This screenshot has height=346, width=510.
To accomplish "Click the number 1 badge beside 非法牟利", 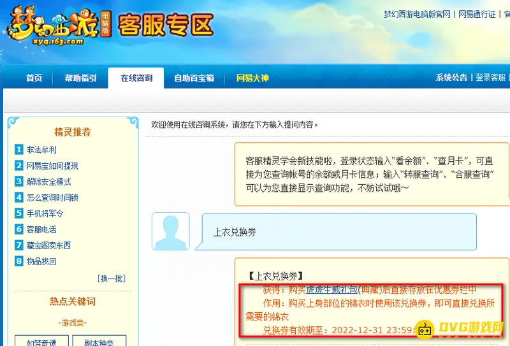I will tap(19, 150).
